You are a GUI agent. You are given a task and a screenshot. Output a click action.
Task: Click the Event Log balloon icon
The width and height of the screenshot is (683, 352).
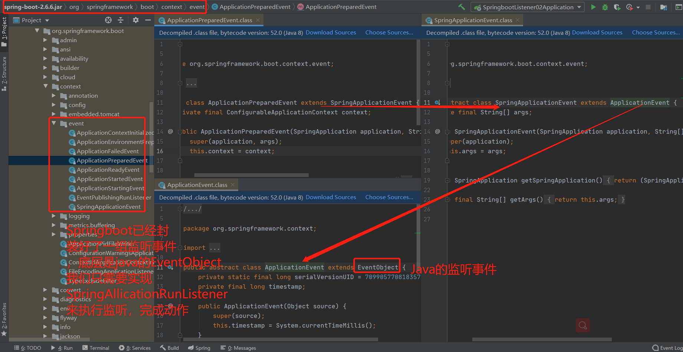(656, 348)
